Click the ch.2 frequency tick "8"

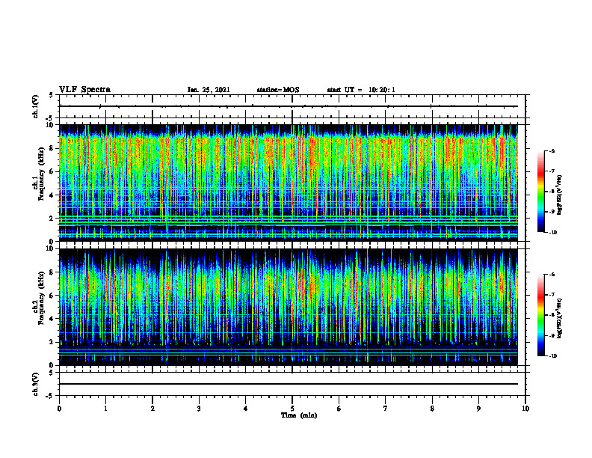click(x=52, y=272)
